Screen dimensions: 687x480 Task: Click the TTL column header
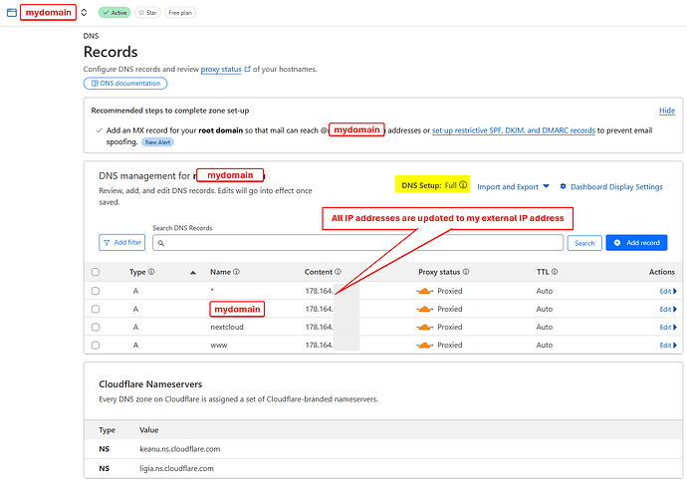pyautogui.click(x=543, y=272)
